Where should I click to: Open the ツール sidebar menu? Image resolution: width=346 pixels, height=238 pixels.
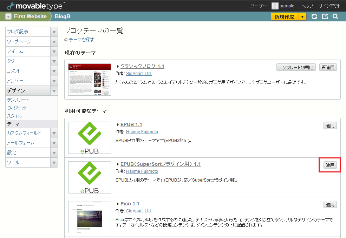28,163
